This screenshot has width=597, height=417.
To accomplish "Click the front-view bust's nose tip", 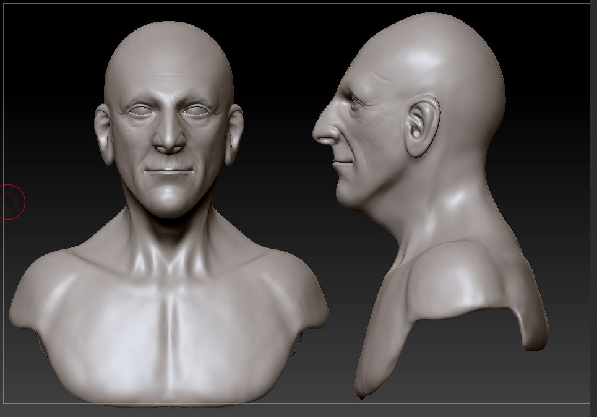I will [169, 144].
